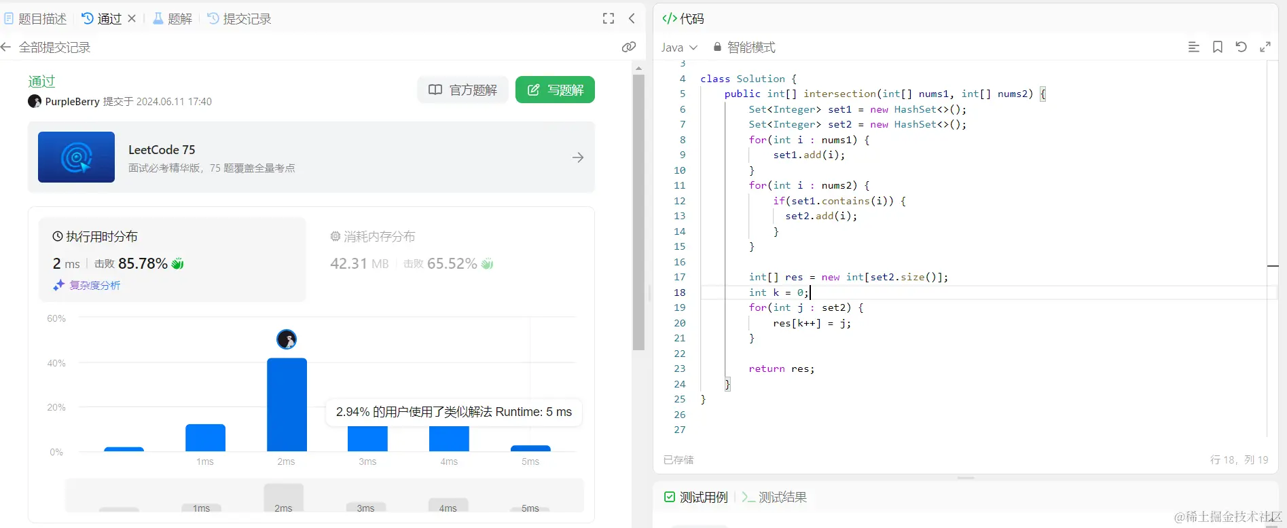The image size is (1287, 528).
Task: Click the tall 2ms bar in the runtime chart
Action: (x=287, y=404)
